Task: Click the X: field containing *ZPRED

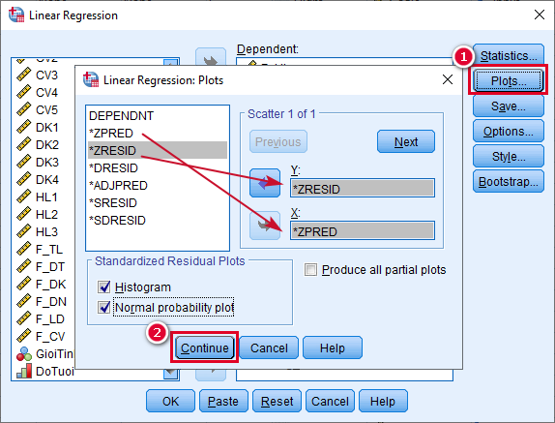Action: point(363,230)
